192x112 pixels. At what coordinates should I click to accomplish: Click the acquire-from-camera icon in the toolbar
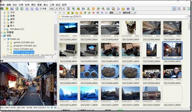[2, 9]
